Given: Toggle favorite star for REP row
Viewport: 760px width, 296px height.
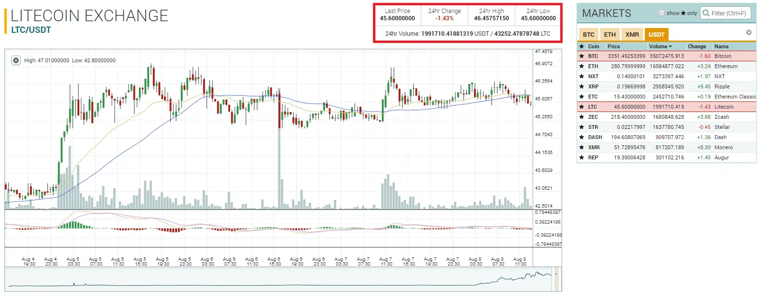Looking at the screenshot, I should click(x=581, y=157).
